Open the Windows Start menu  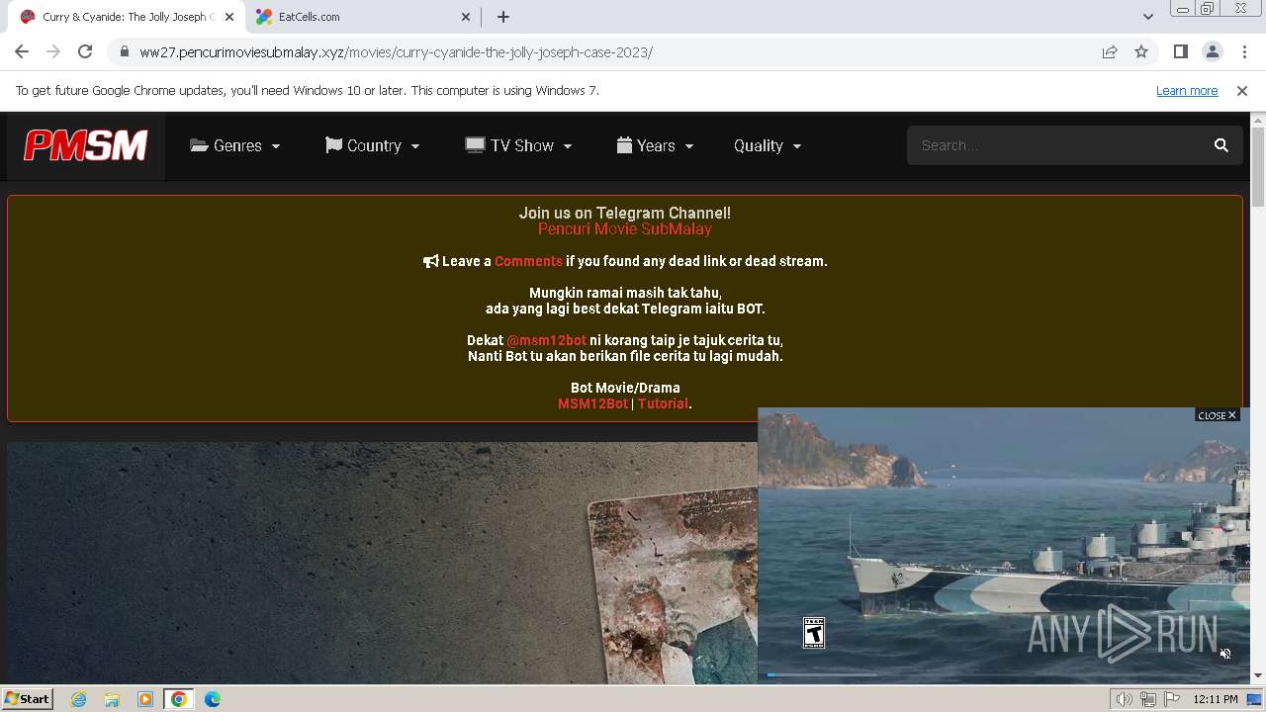tap(27, 698)
